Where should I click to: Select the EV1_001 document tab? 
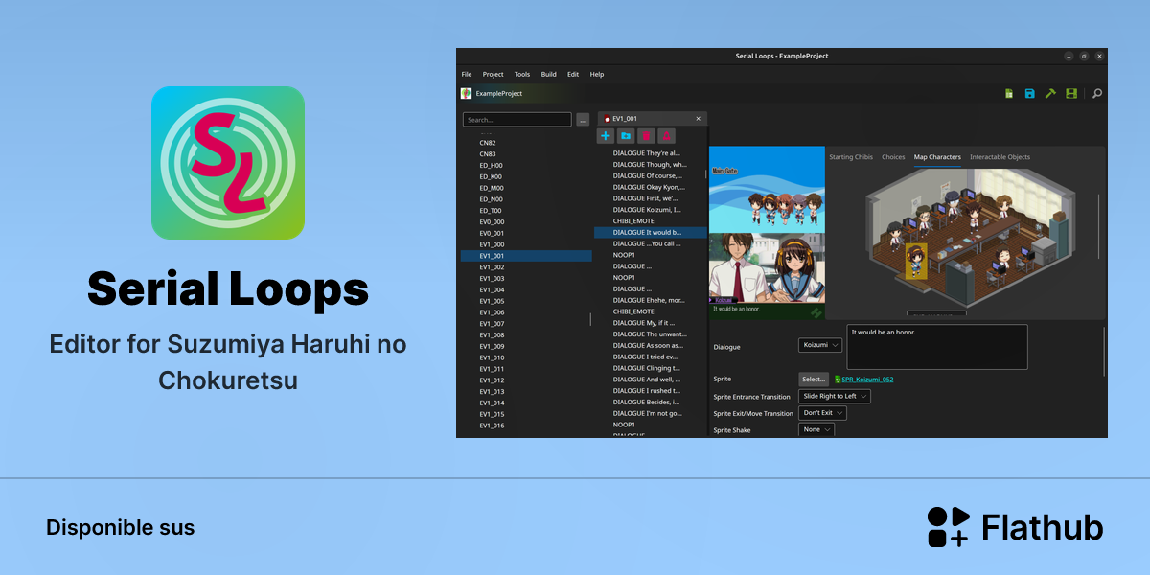click(x=653, y=119)
